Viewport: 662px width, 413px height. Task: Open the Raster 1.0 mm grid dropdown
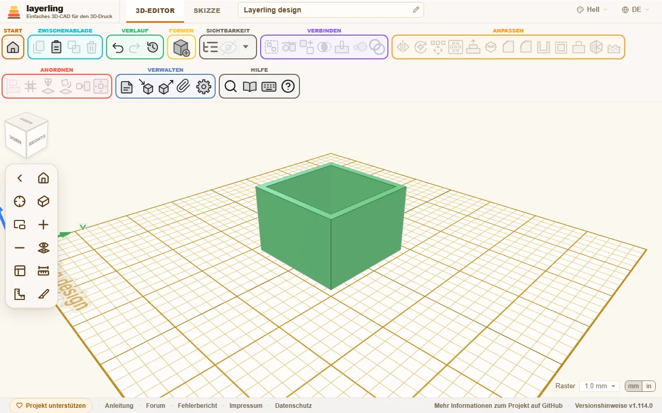click(599, 386)
